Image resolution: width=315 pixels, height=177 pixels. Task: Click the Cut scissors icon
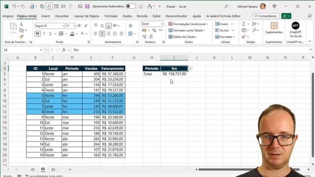pos(21,24)
